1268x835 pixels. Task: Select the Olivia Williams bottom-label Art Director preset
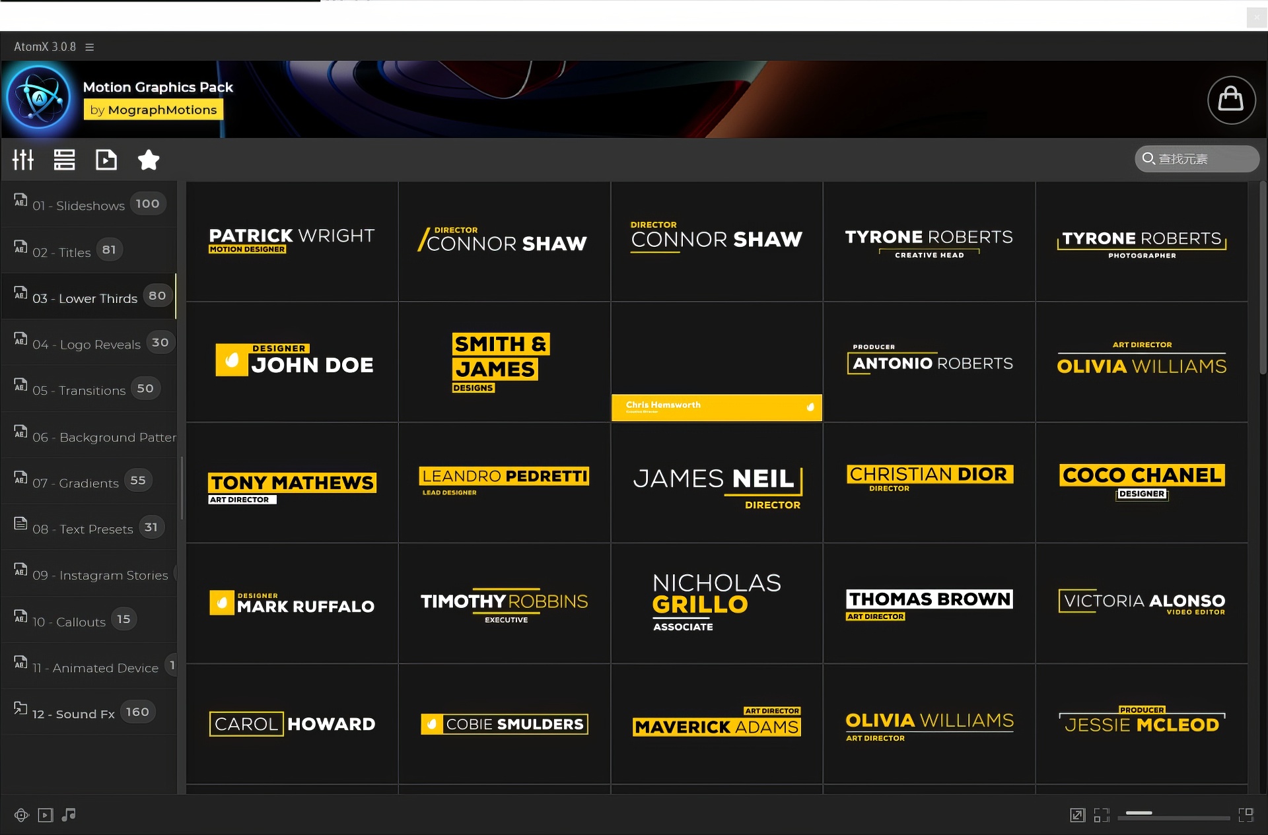929,724
